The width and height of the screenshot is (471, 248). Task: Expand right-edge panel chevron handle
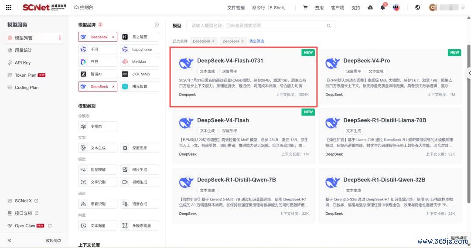pos(468,73)
